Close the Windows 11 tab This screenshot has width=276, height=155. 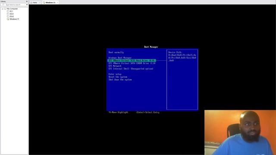click(57, 3)
